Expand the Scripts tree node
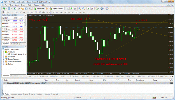Image resolution: width=175 pixels, height=100 pixels. 3,64
